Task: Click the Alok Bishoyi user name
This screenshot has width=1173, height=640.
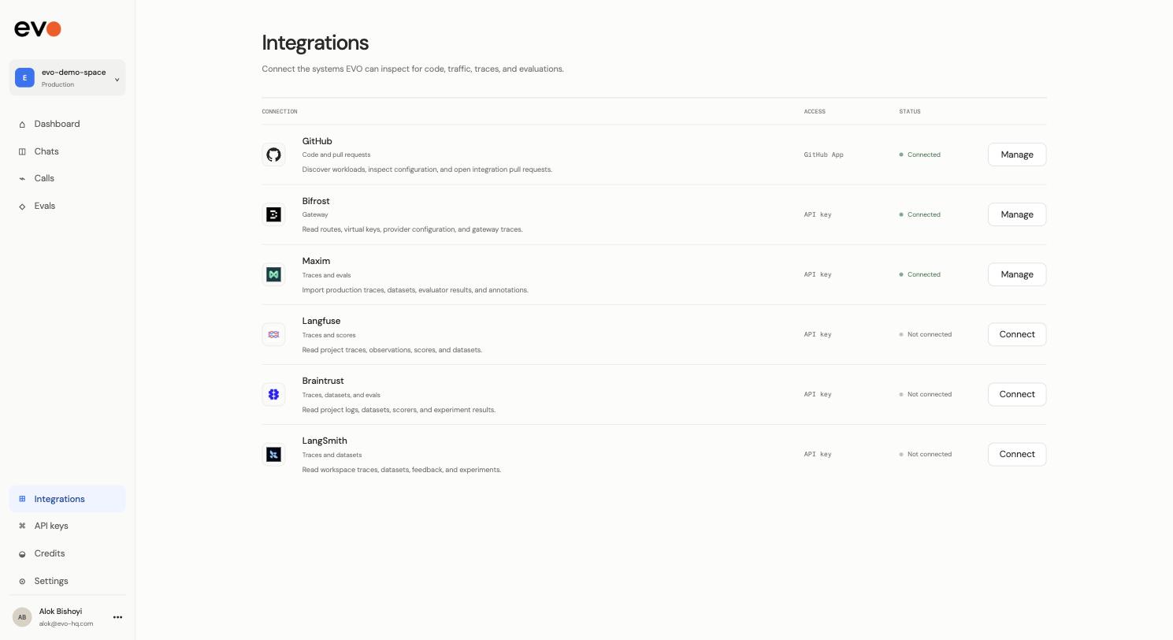Action: tap(61, 612)
